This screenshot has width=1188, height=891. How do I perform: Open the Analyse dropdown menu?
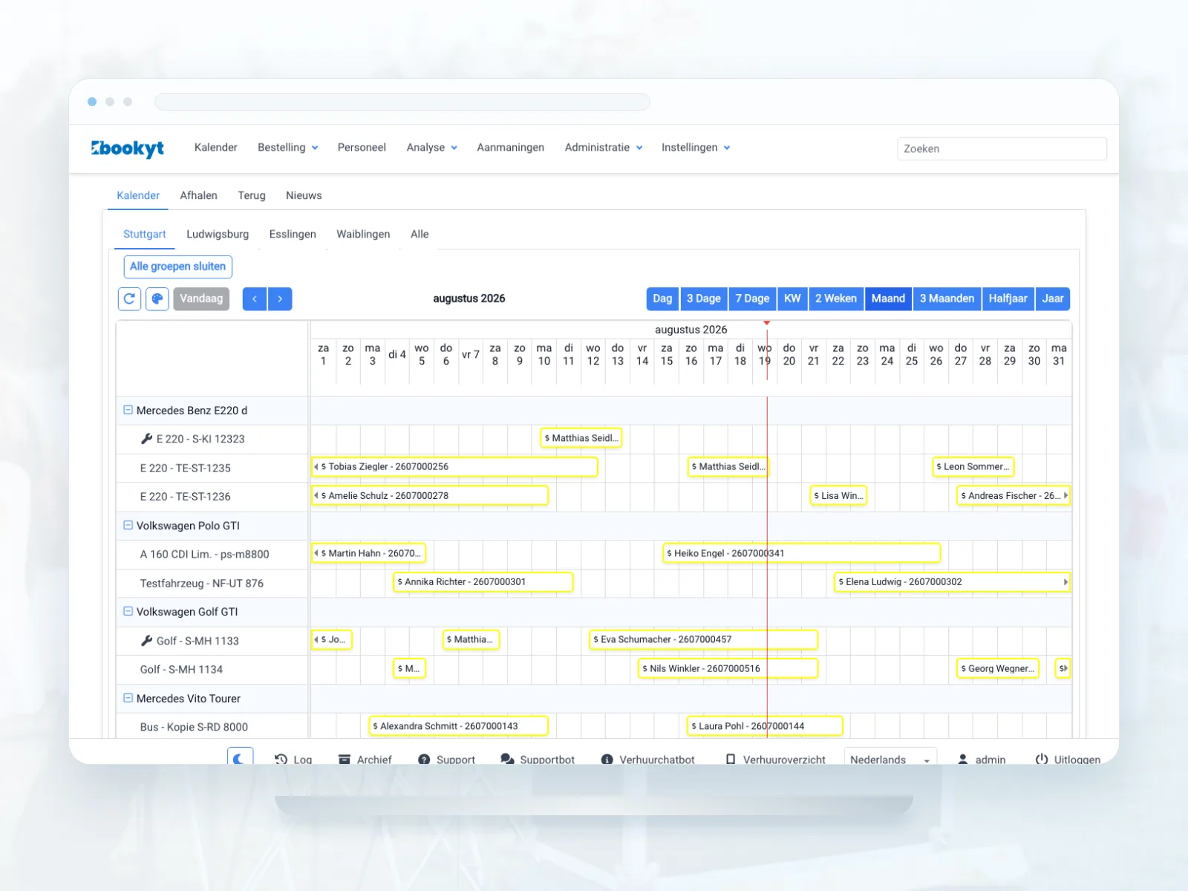pyautogui.click(x=431, y=148)
